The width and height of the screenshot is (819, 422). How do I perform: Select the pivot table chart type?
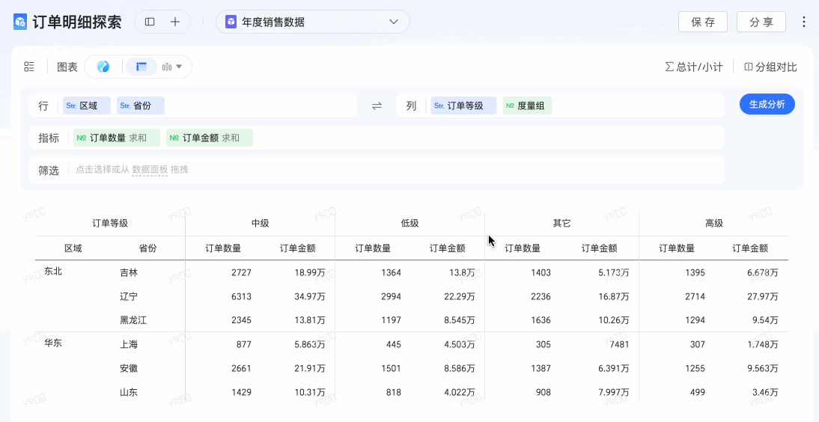coord(141,67)
